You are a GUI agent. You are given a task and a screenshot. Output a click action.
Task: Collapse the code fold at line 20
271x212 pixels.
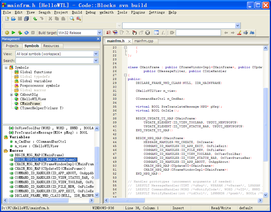(125, 47)
